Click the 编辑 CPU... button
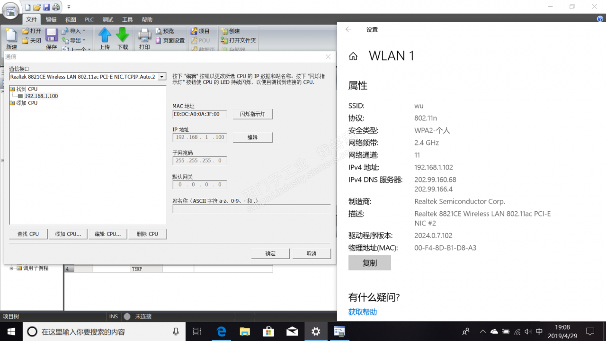Screen dimensions: 606x341 pyautogui.click(x=108, y=234)
